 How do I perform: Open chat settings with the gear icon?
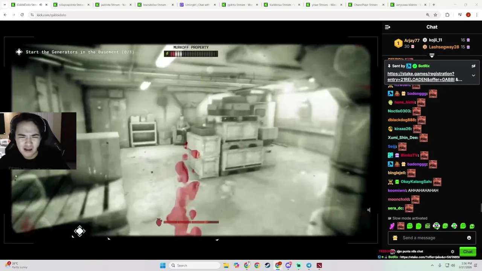pyautogui.click(x=453, y=252)
